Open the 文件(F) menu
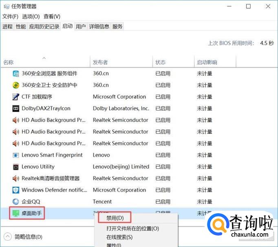Screen dimensions: 278x247 pyautogui.click(x=10, y=16)
